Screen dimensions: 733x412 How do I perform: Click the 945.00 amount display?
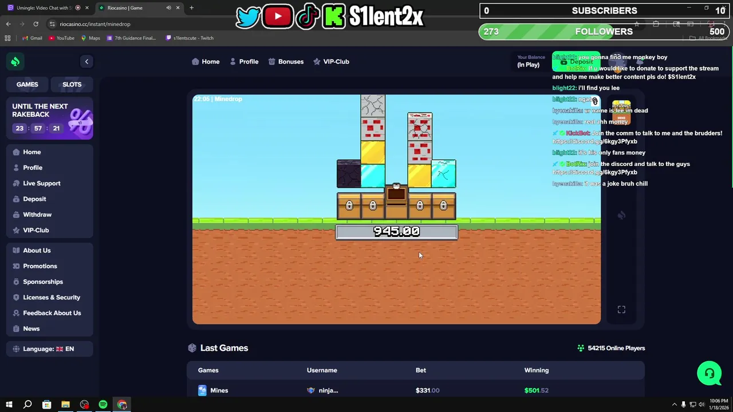click(x=396, y=231)
